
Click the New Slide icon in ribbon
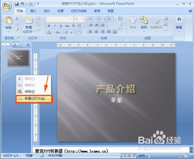29,21
